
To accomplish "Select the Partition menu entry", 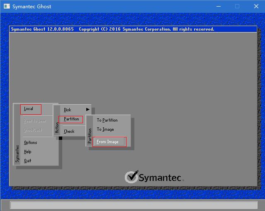I will coord(71,119).
